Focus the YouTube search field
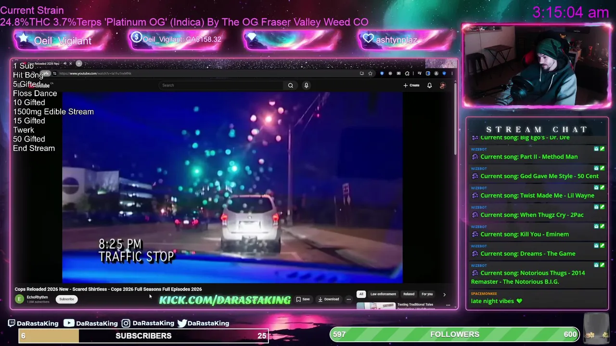616x346 pixels. tap(221, 86)
